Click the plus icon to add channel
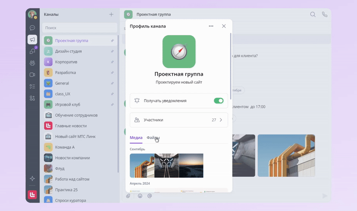357x211 pixels. click(111, 14)
